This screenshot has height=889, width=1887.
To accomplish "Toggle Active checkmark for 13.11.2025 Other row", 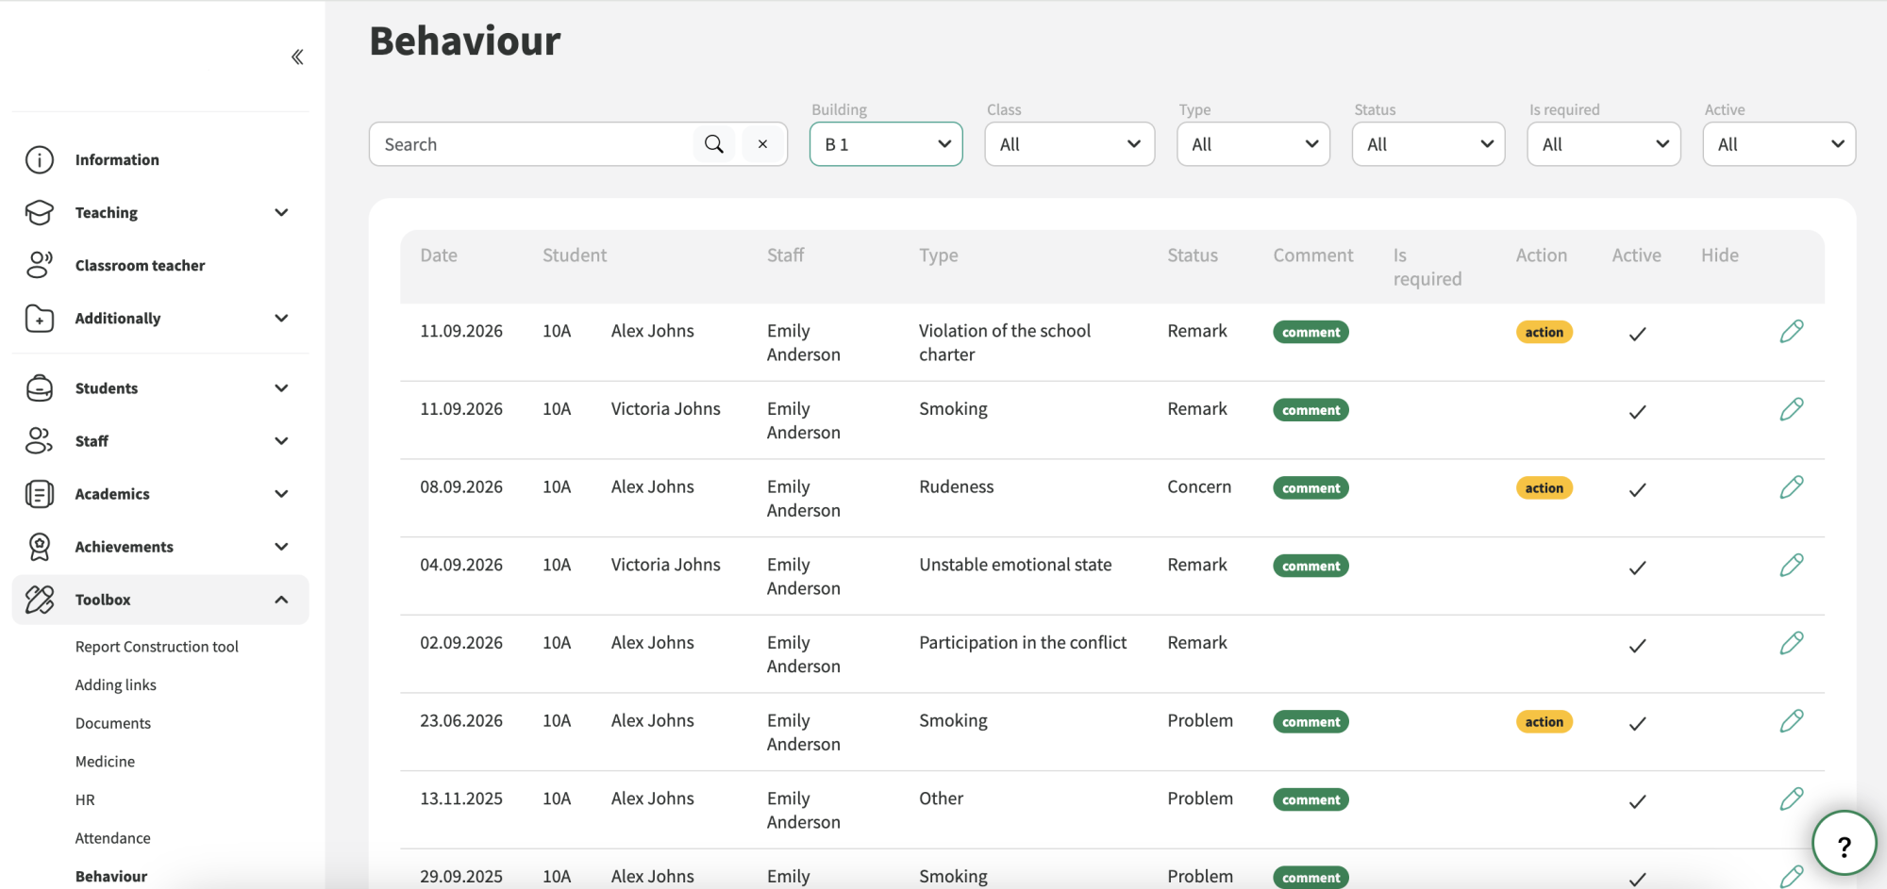I will coord(1637,801).
